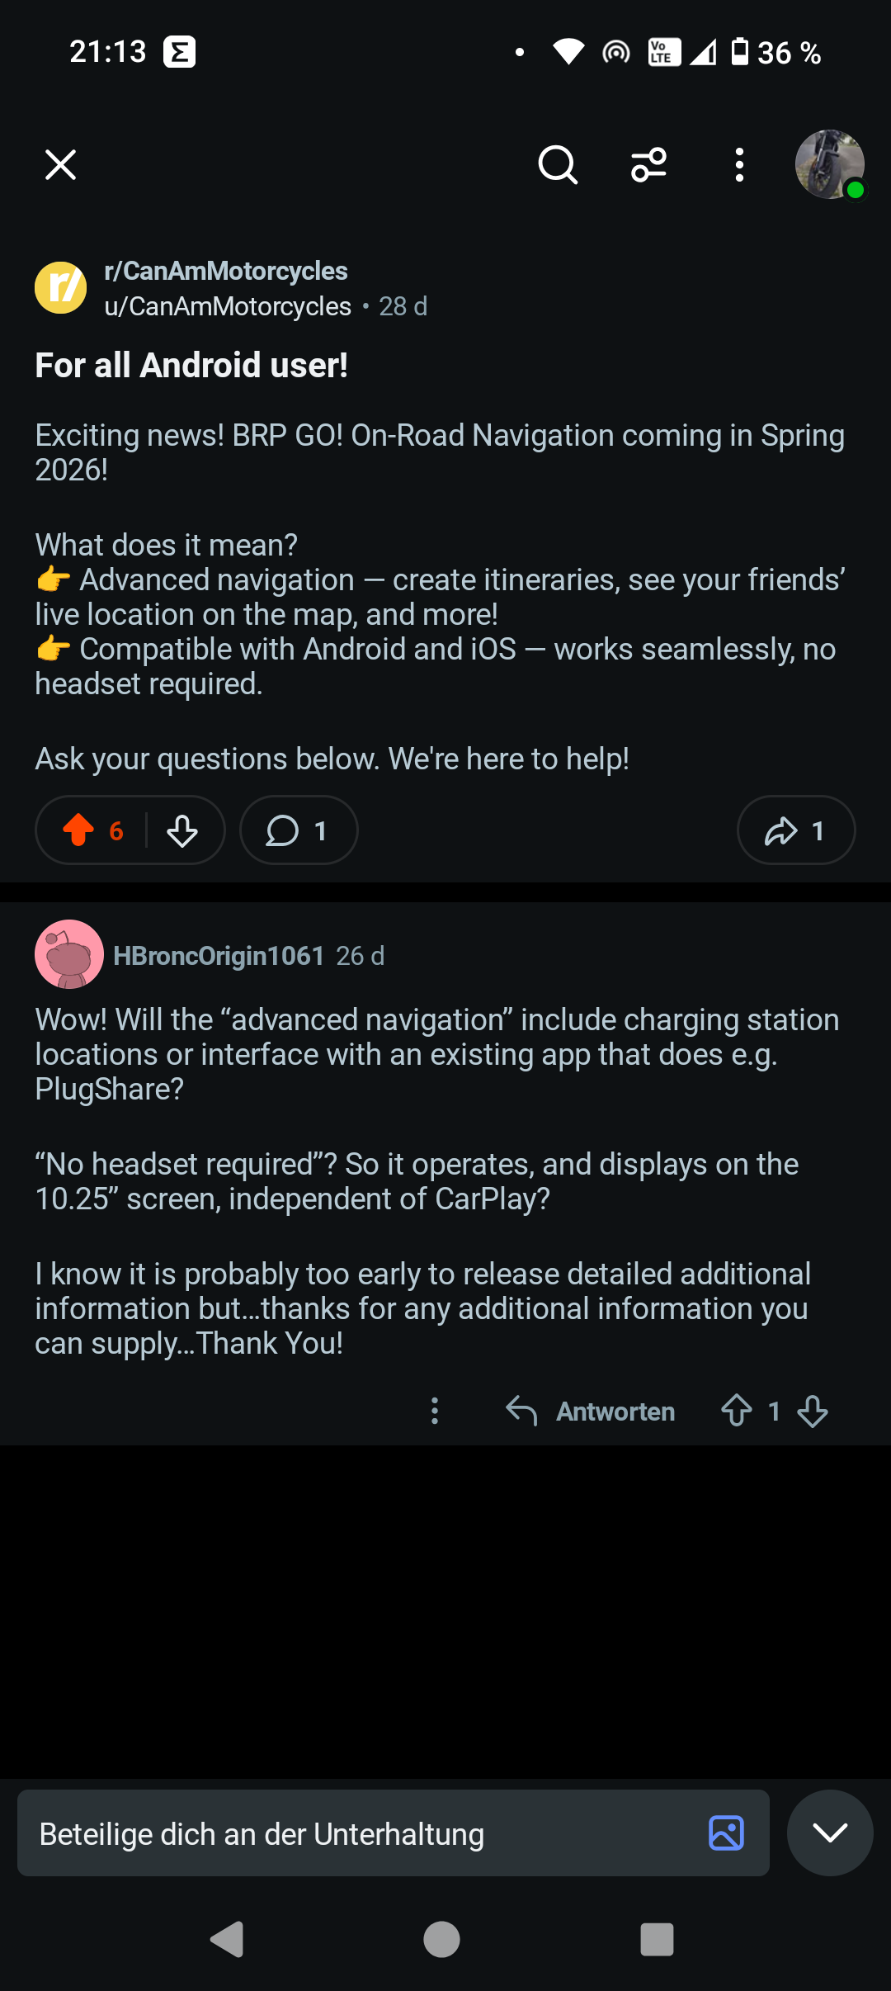This screenshot has width=891, height=1991.
Task: View HBroncOrigin1061's profile
Action: click(219, 956)
